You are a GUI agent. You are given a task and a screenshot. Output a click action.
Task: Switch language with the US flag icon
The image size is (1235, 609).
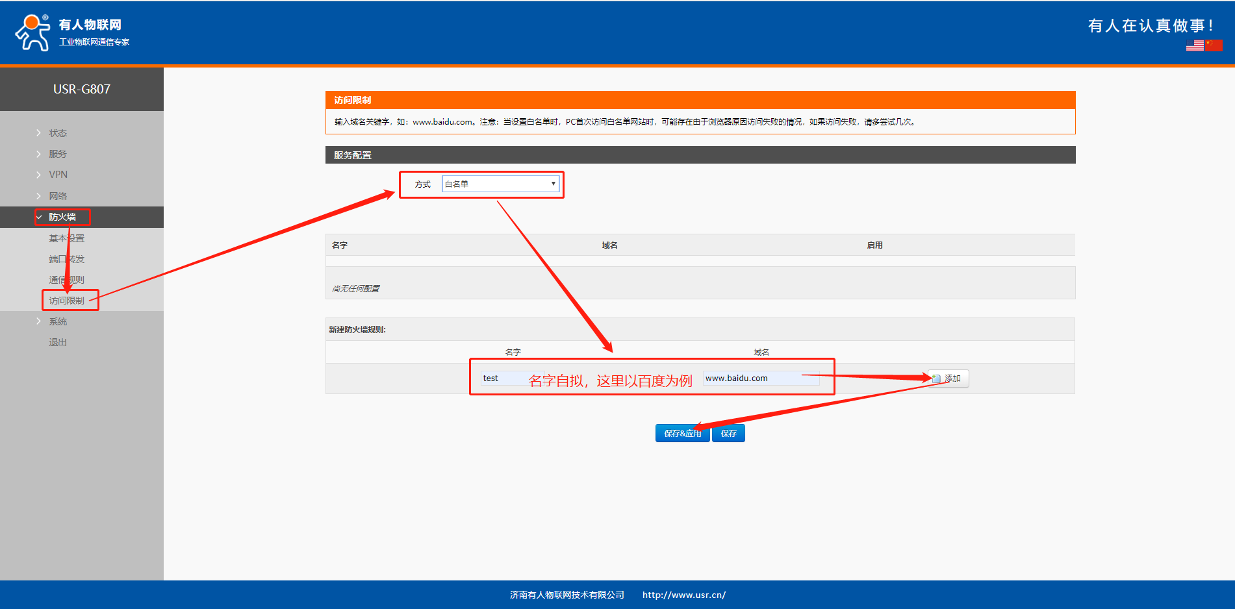tap(1194, 45)
